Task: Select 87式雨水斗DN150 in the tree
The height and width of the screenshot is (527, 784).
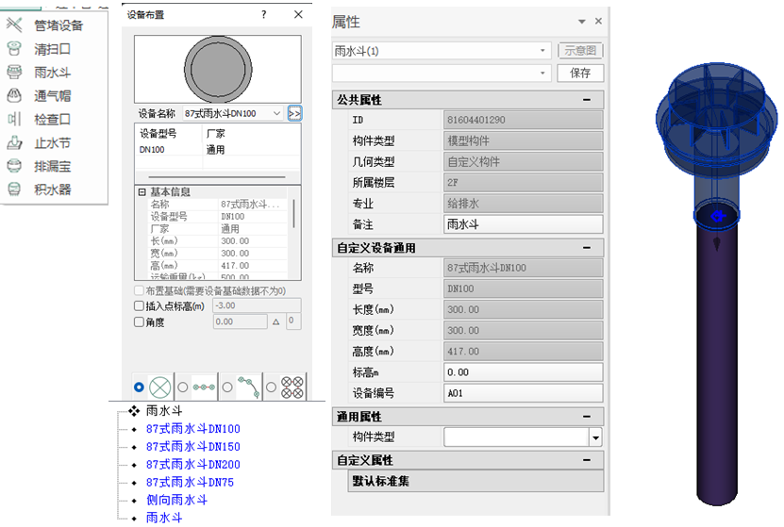Action: point(192,447)
